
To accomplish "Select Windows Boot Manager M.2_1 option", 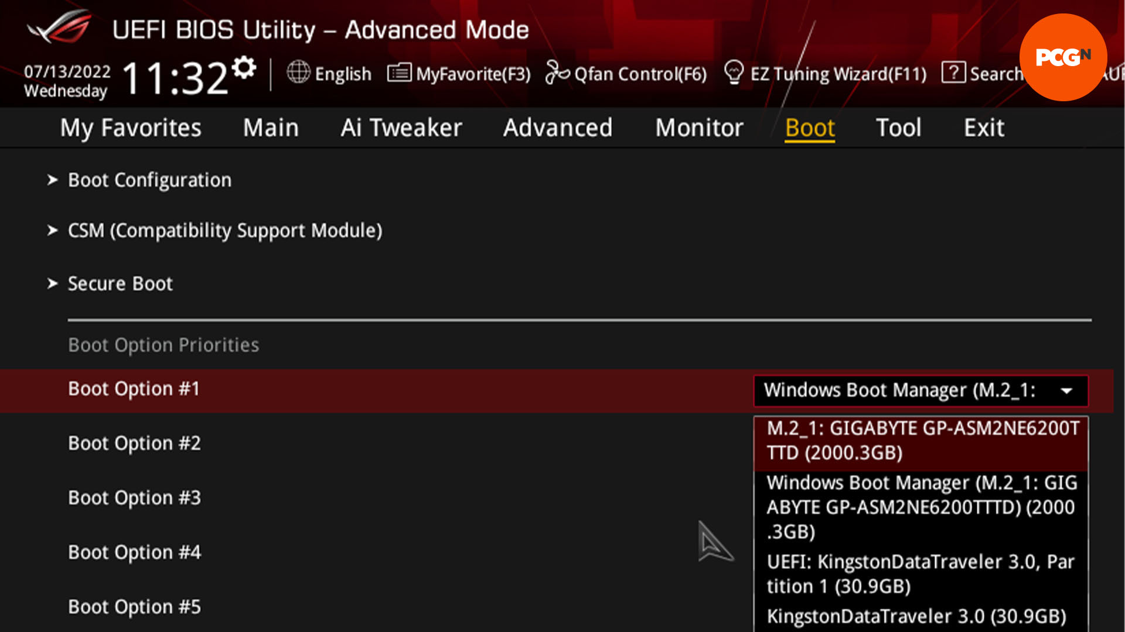I will coord(921,507).
